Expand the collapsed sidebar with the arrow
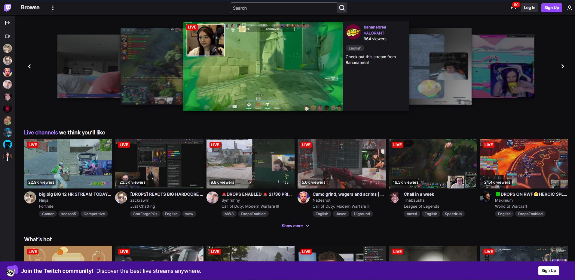The width and height of the screenshot is (575, 280). [x=7, y=22]
